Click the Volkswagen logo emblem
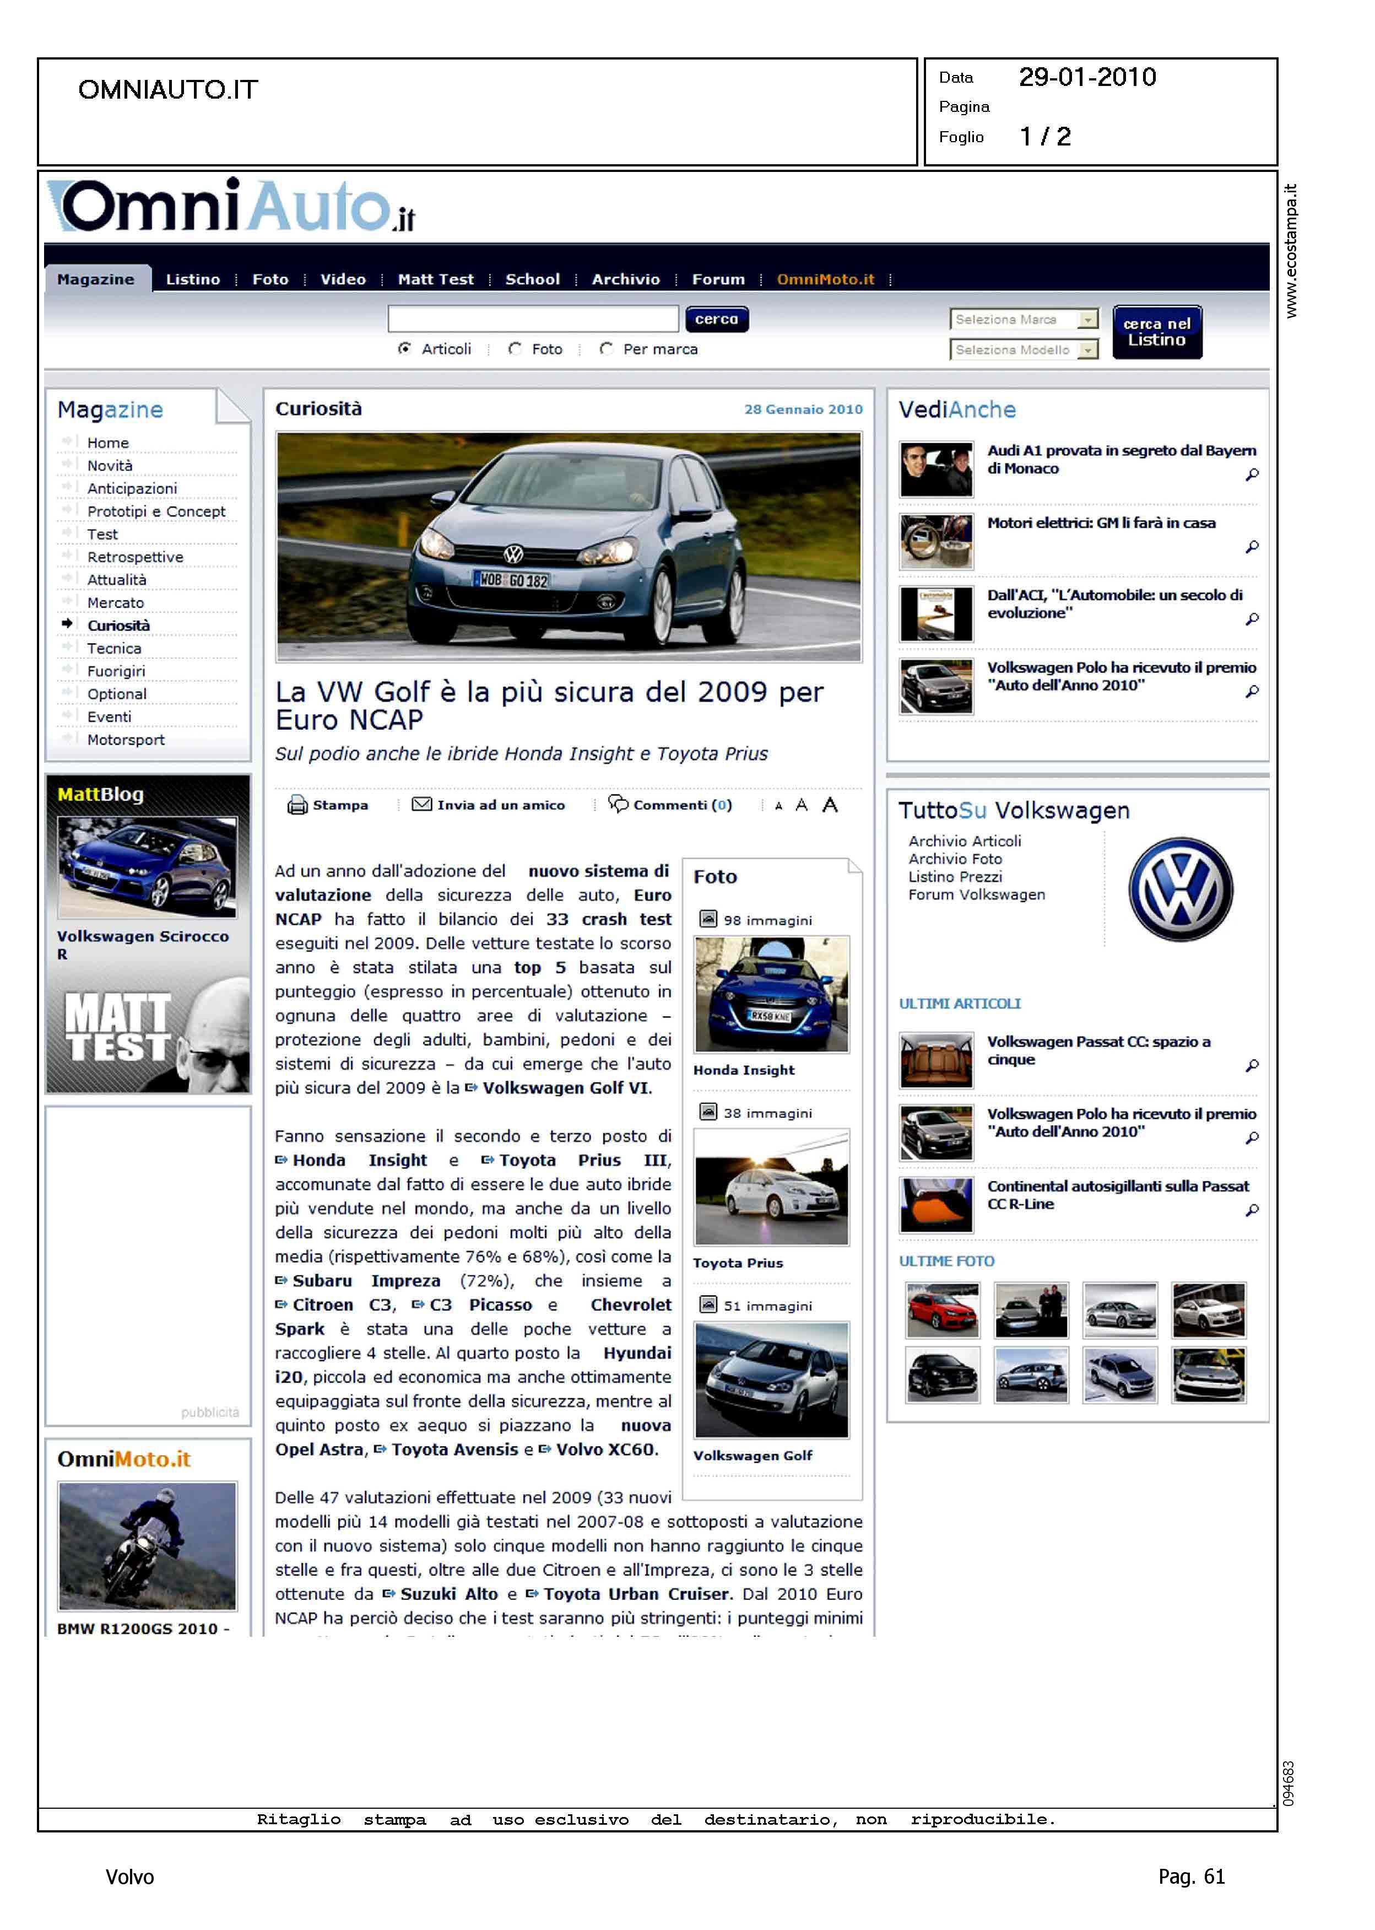 1181,889
